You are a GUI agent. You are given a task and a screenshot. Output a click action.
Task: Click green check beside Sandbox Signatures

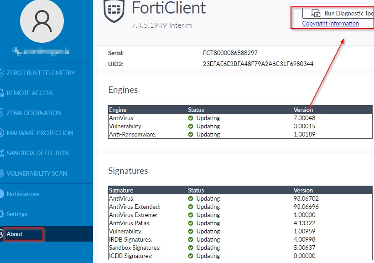tap(190, 248)
